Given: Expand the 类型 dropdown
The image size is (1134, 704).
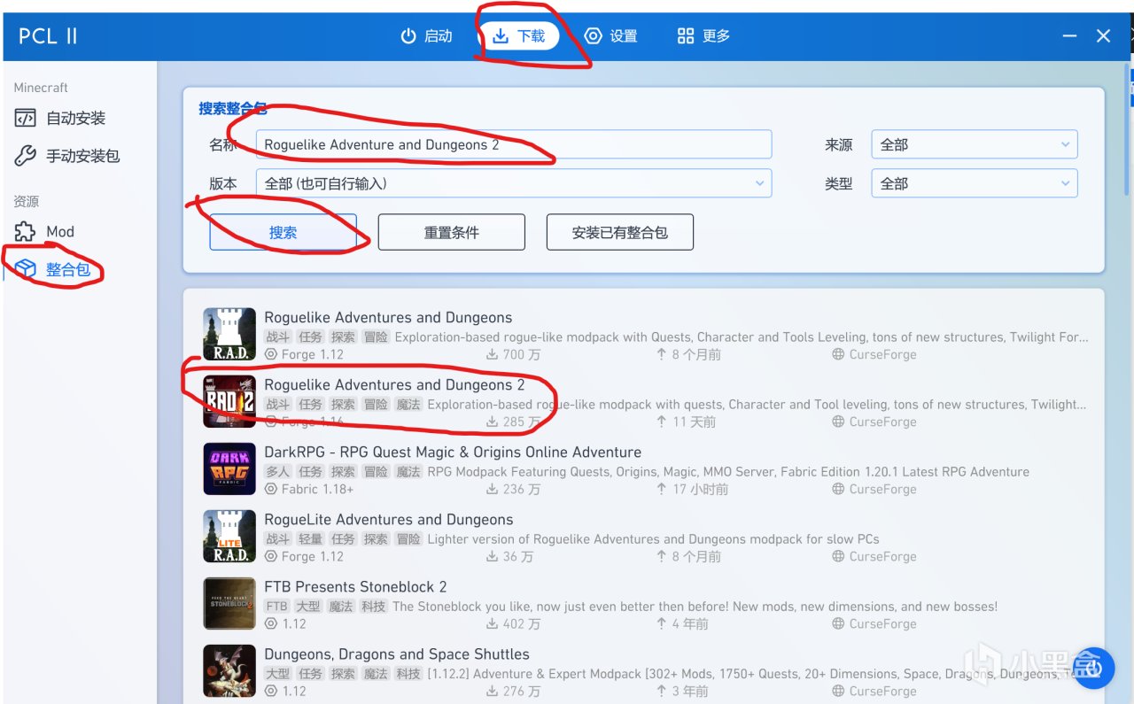Looking at the screenshot, I should click(x=975, y=183).
